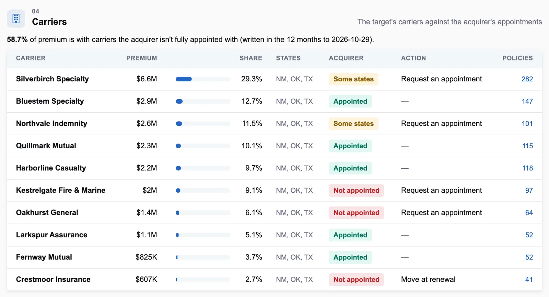Open Quillmark Mutual's 115 policies link
The height and width of the screenshot is (297, 549).
point(527,146)
